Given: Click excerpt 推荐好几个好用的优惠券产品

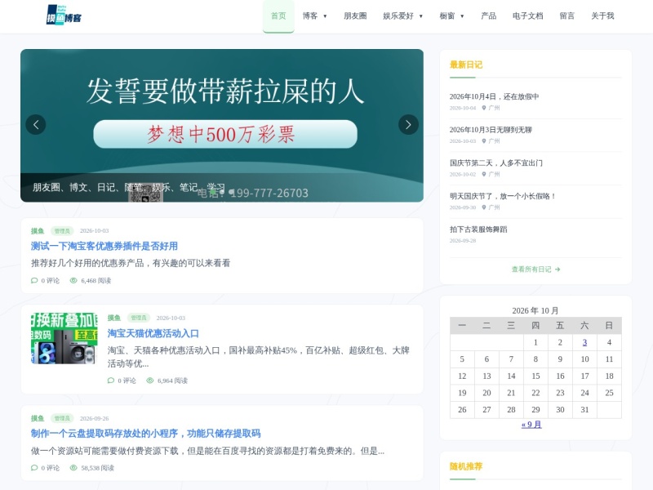Looking at the screenshot, I should coord(131,263).
